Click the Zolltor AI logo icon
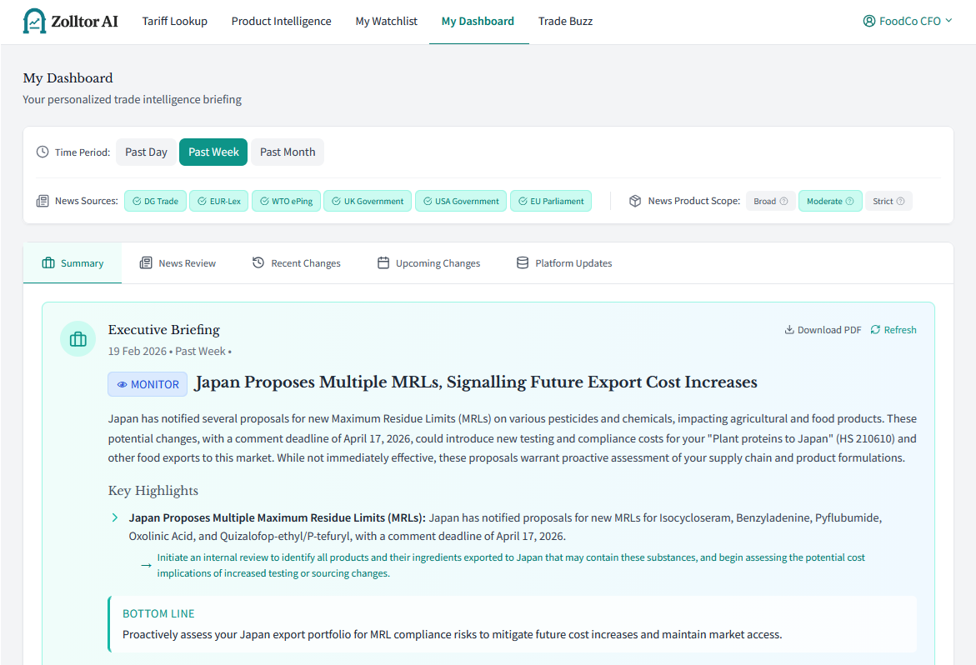Viewport: 976px width, 665px height. coord(34,21)
